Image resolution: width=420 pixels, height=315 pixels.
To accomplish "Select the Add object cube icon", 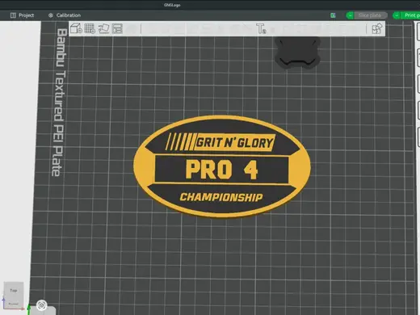I will pos(76,28).
